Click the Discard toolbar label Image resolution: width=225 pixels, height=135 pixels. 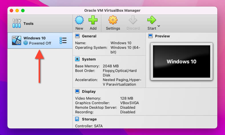point(133,29)
